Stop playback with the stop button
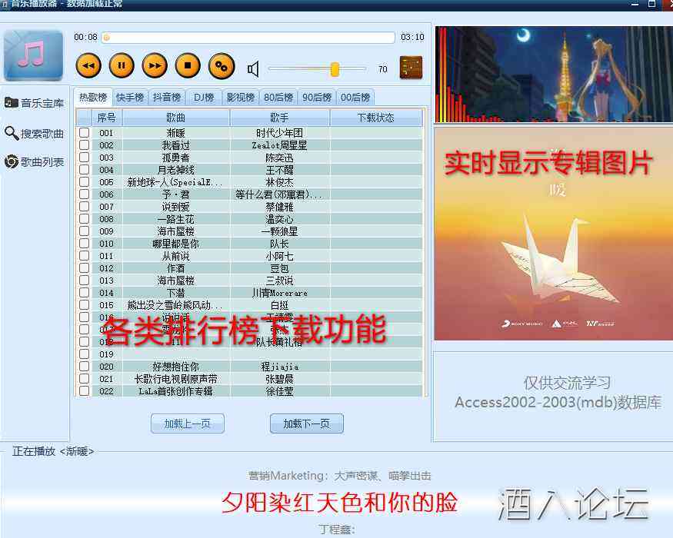The image size is (673, 538). pyautogui.click(x=188, y=65)
